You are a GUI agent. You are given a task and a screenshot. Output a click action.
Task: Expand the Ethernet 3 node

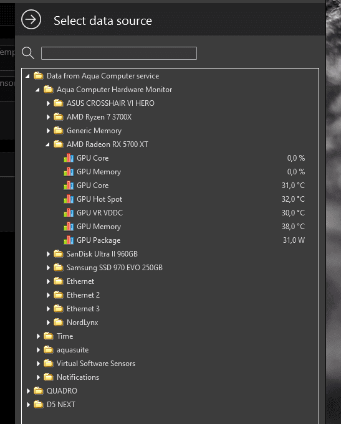48,309
